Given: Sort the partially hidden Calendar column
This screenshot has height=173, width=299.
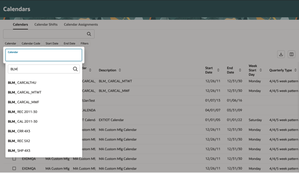Looking at the screenshot, I should 90,70.
